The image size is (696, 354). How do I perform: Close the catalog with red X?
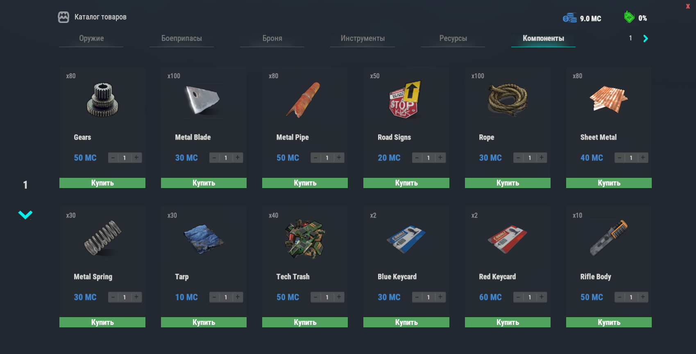point(688,6)
